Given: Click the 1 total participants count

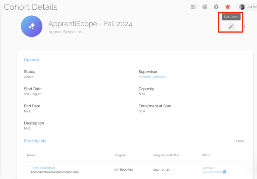Looking at the screenshot, I should [240, 141].
